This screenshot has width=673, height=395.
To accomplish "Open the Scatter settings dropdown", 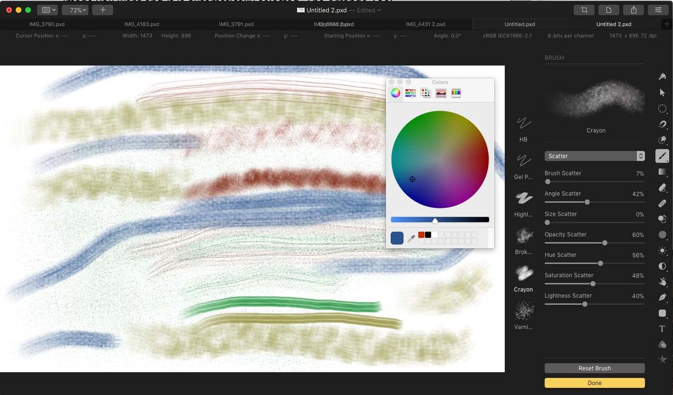I will (x=594, y=156).
